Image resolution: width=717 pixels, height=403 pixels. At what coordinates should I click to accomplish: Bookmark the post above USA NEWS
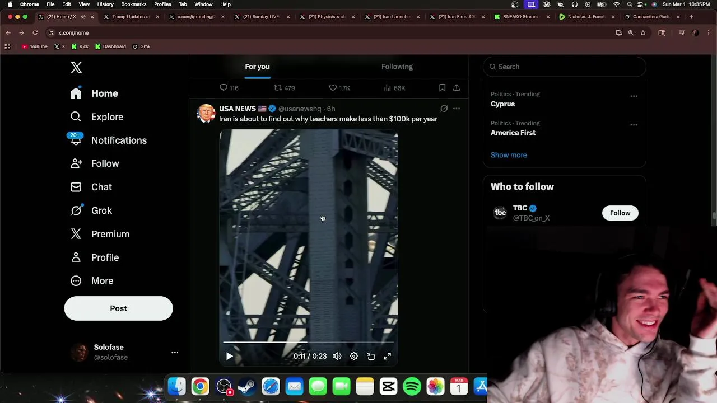(x=442, y=88)
